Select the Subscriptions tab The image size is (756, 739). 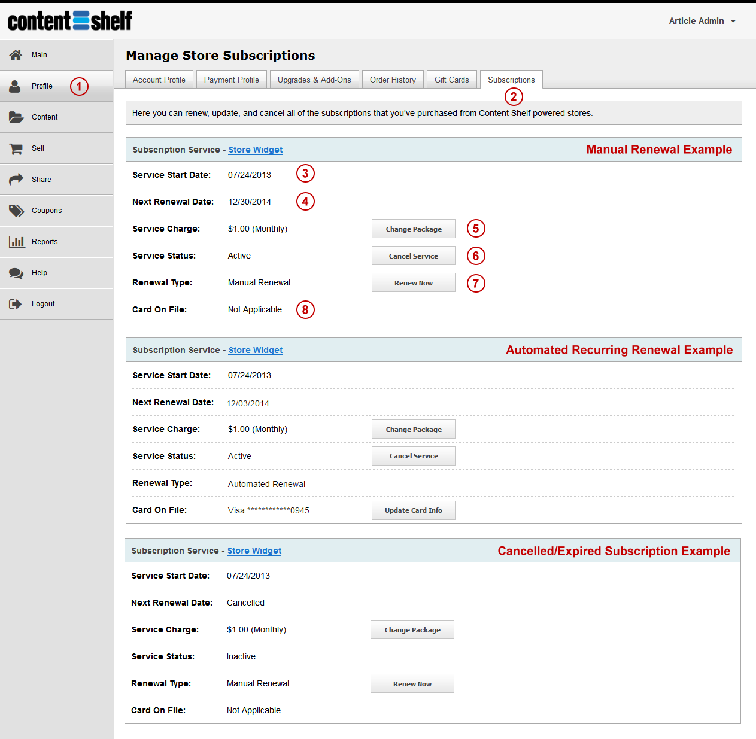point(511,80)
